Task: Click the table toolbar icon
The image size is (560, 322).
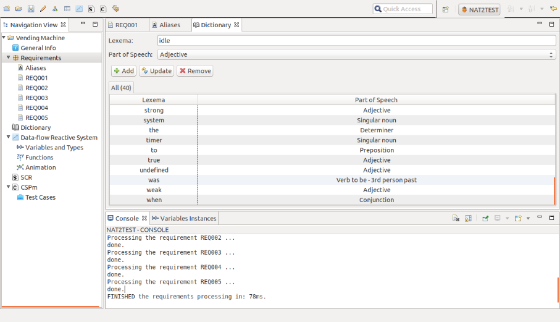Action: click(67, 9)
